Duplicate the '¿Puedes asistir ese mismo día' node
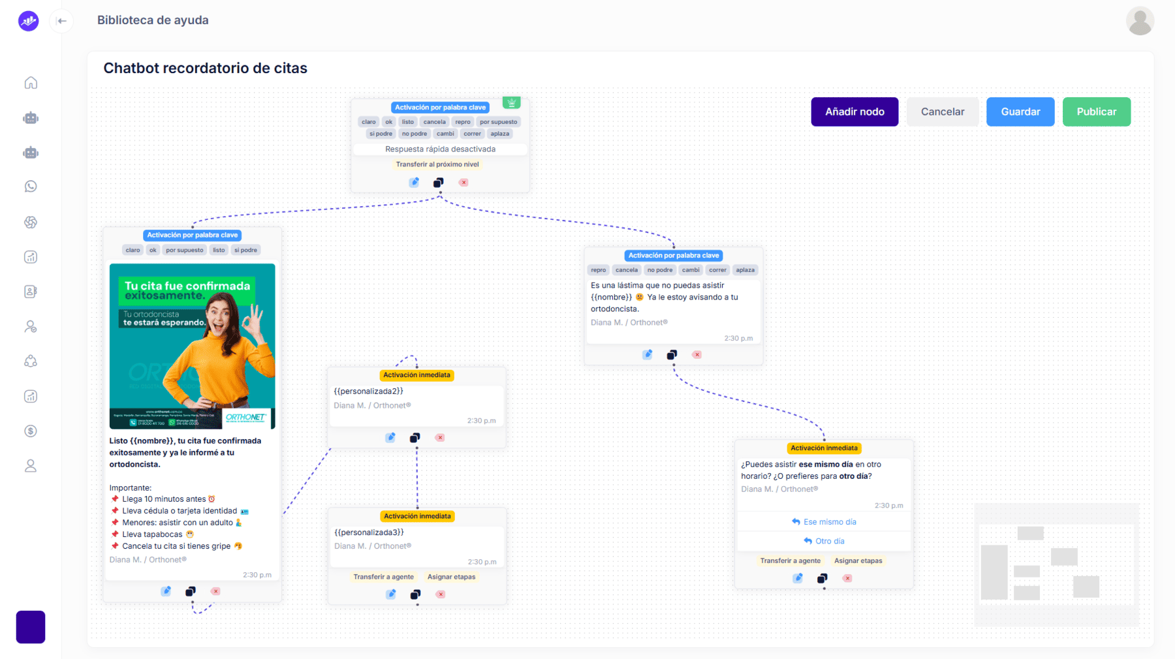Screen dimensions: 1175x659 point(822,578)
